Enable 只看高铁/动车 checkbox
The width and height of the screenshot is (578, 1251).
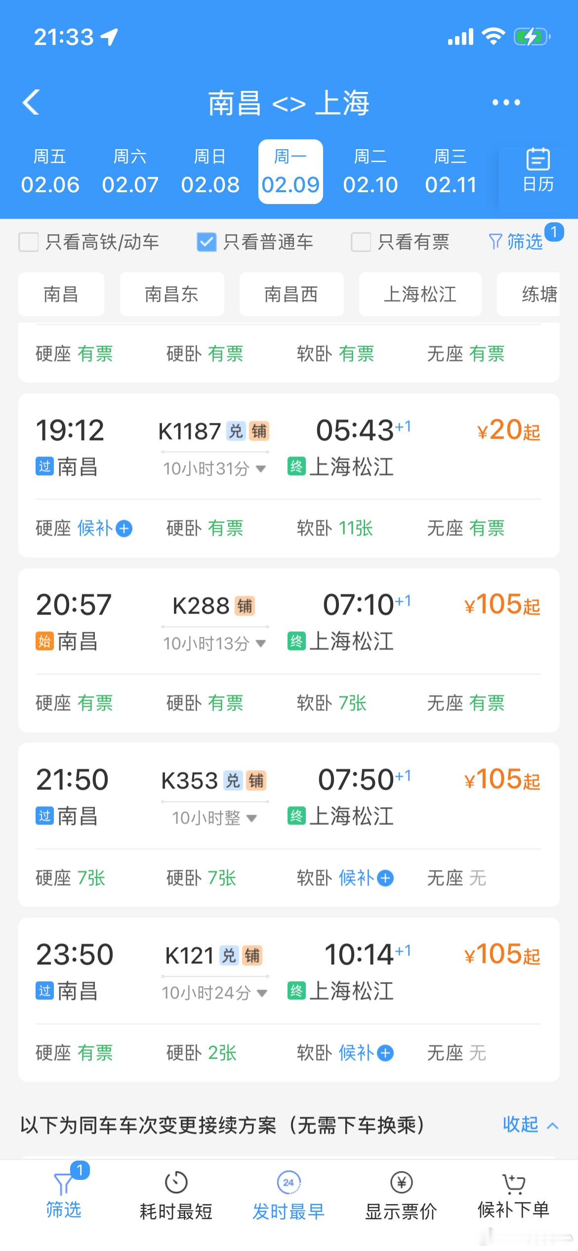pyautogui.click(x=29, y=242)
